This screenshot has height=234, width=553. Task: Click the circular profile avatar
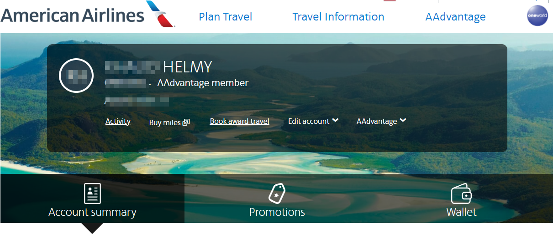point(76,76)
